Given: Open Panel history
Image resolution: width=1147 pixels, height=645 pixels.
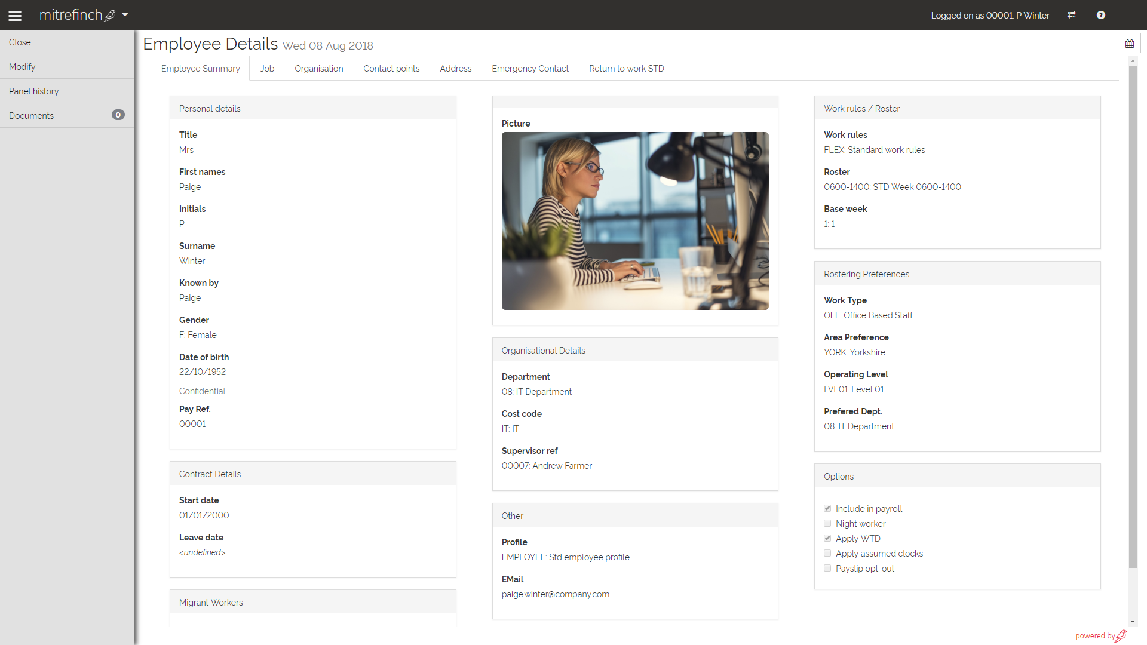Looking at the screenshot, I should pos(33,91).
